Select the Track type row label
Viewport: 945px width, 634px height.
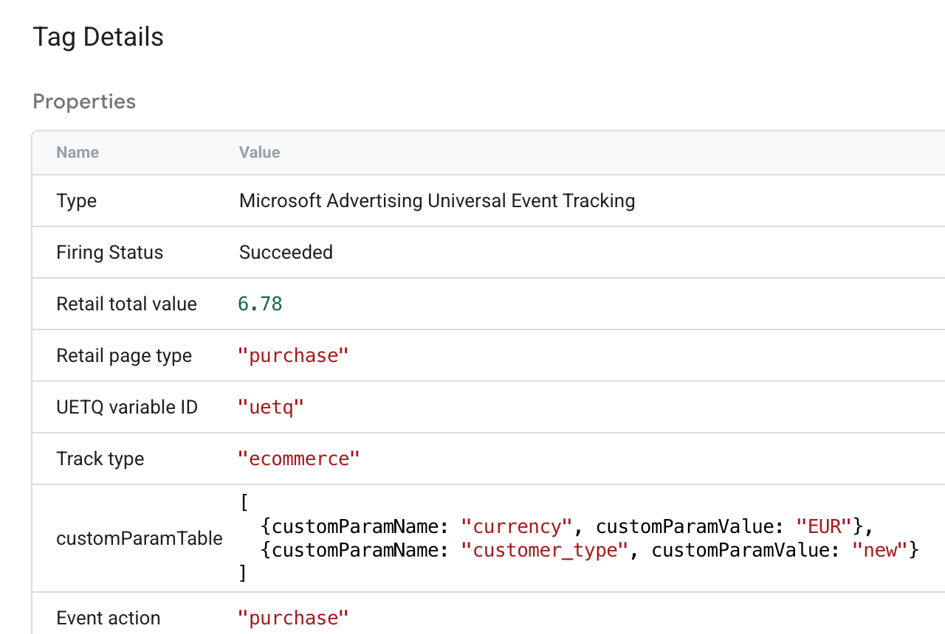pos(100,459)
